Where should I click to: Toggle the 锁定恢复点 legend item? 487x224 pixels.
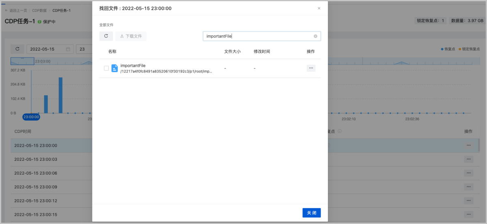coord(469,49)
